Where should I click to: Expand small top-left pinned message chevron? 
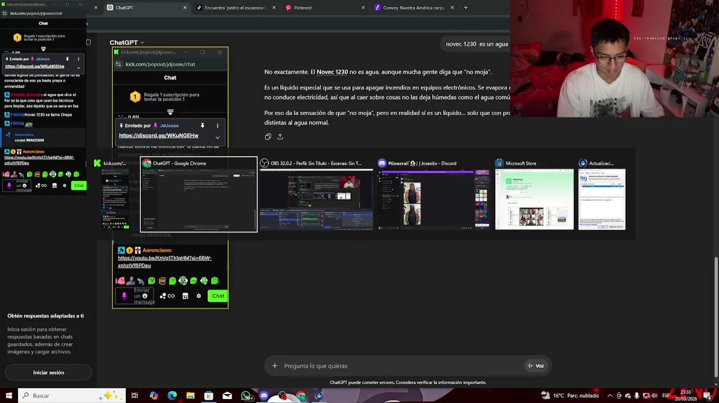(78, 67)
